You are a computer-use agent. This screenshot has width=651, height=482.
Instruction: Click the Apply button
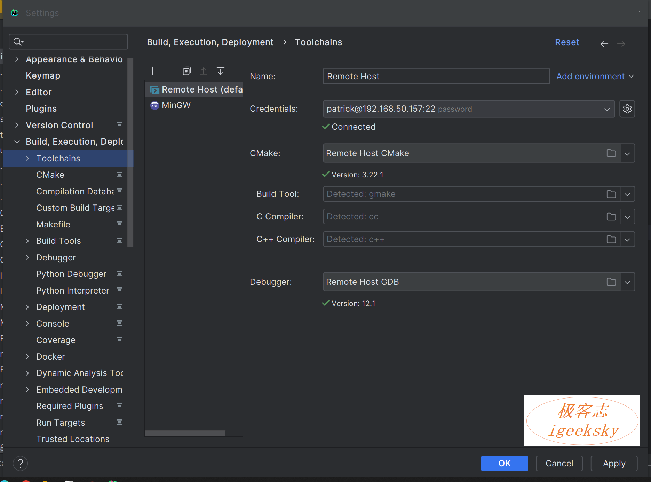[614, 463]
